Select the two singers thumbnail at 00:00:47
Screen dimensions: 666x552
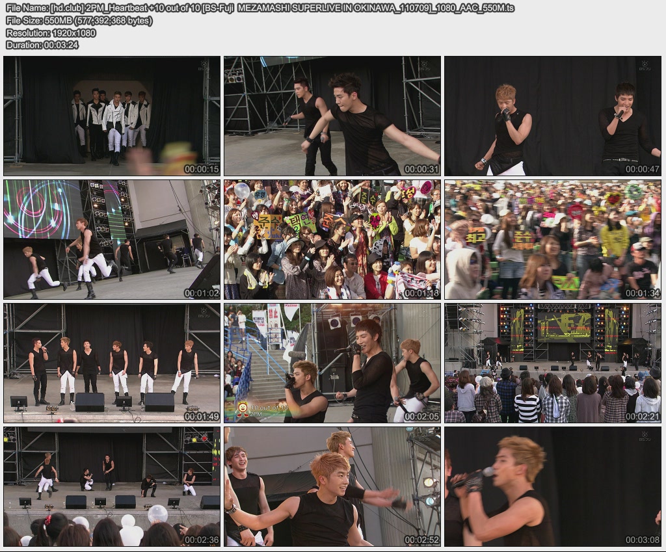553,116
